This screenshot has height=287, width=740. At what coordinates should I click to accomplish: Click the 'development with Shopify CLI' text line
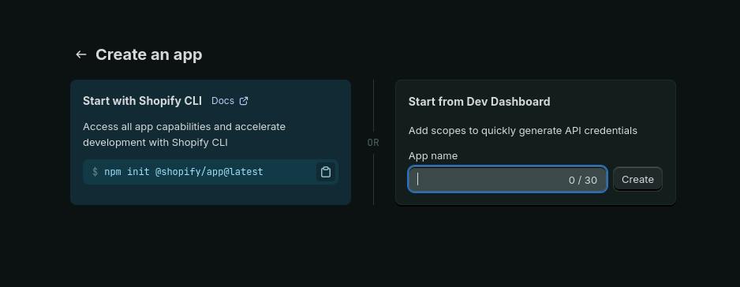155,142
